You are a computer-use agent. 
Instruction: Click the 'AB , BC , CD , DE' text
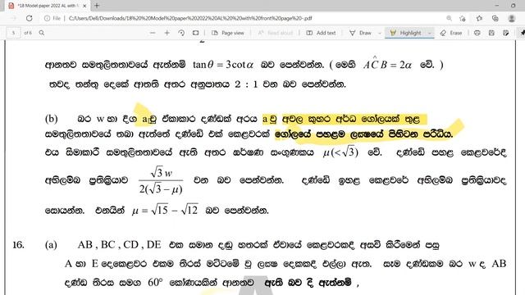pos(119,245)
